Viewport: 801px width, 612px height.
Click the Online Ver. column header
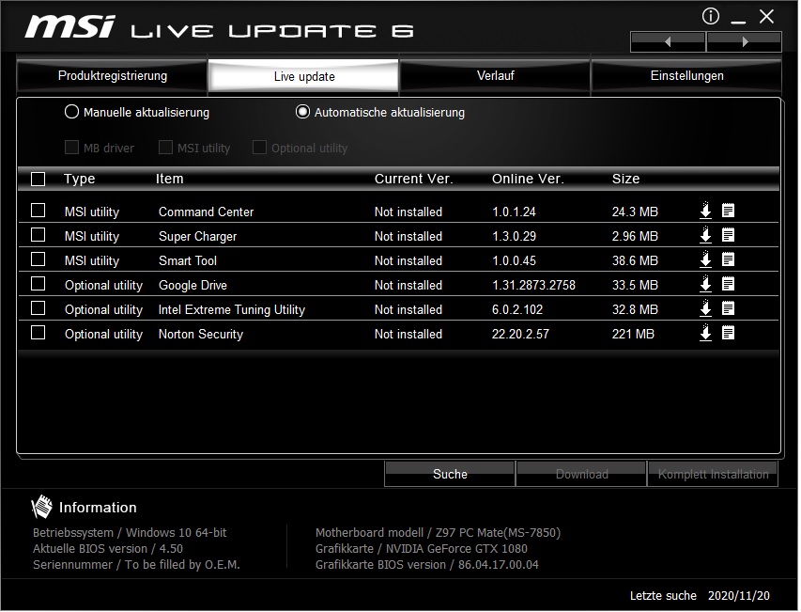coord(529,179)
